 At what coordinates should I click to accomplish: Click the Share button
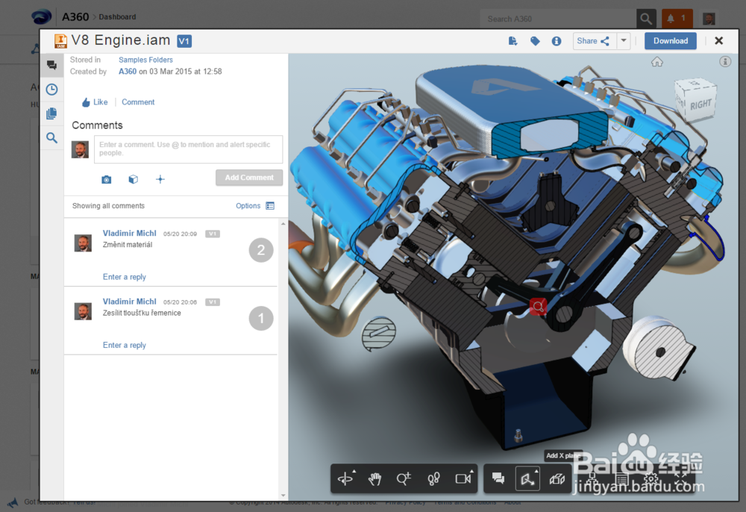[595, 41]
